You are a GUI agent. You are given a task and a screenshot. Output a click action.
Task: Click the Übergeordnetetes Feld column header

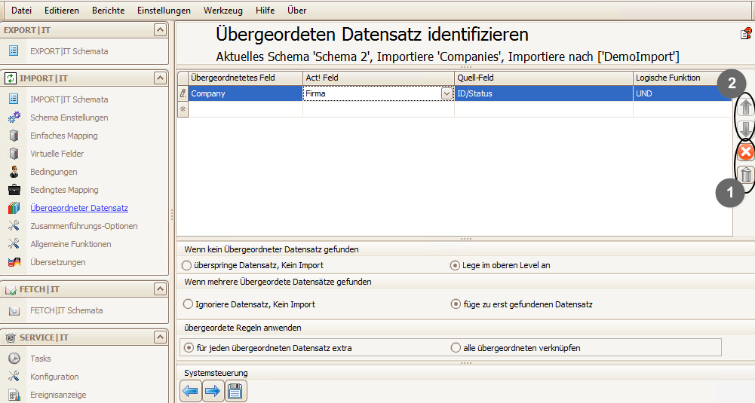246,78
